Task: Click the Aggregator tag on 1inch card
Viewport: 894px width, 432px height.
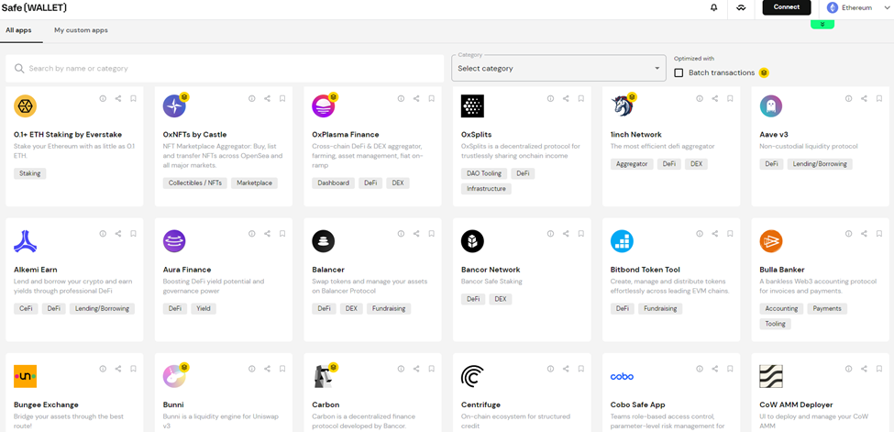Action: coord(632,164)
